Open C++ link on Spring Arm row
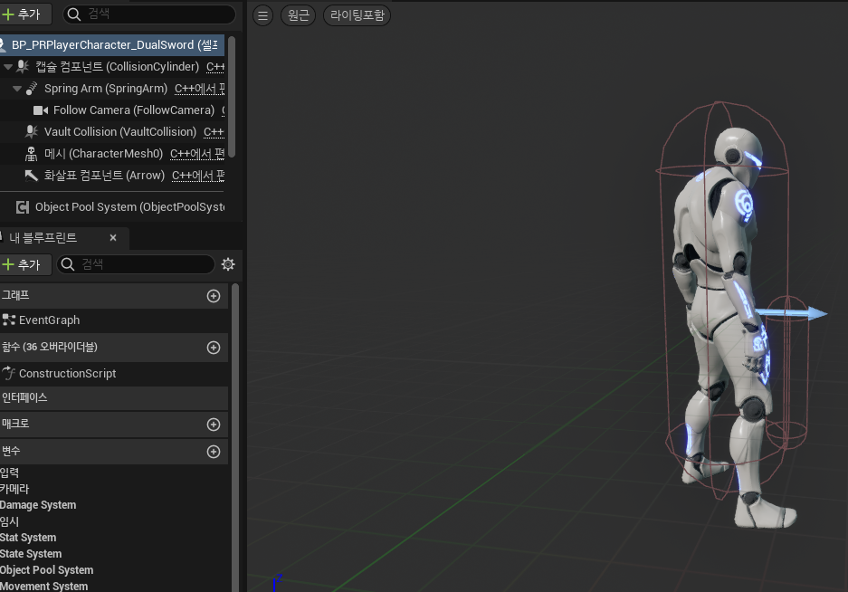Viewport: 848px width, 592px height. click(199, 88)
